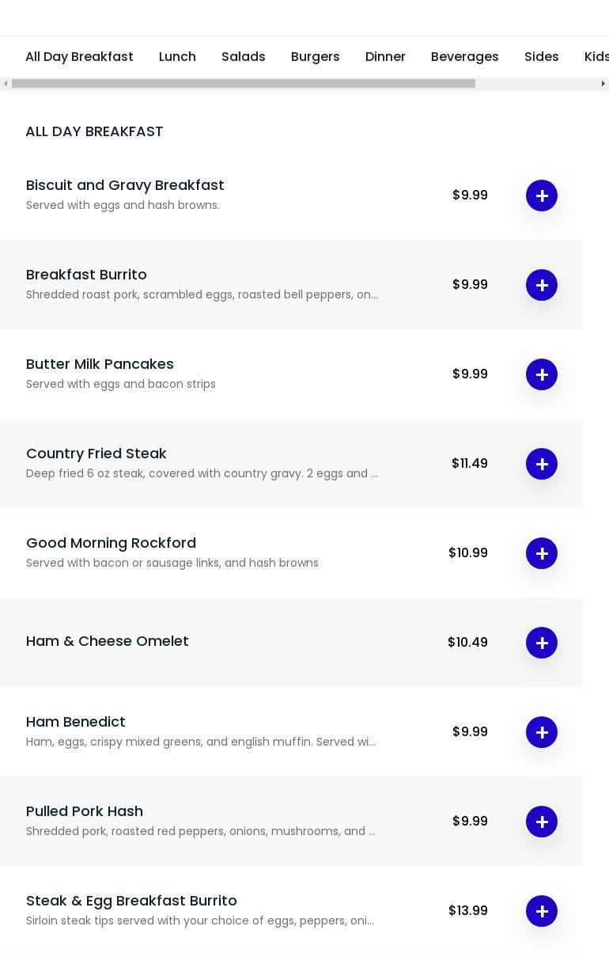609x953 pixels.
Task: Add Biscuit and Gravy Breakfast to order
Action: tap(542, 196)
